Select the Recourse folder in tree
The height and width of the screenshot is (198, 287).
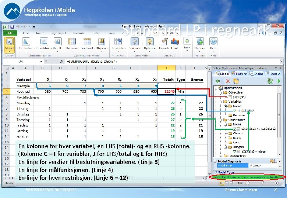click(x=237, y=115)
